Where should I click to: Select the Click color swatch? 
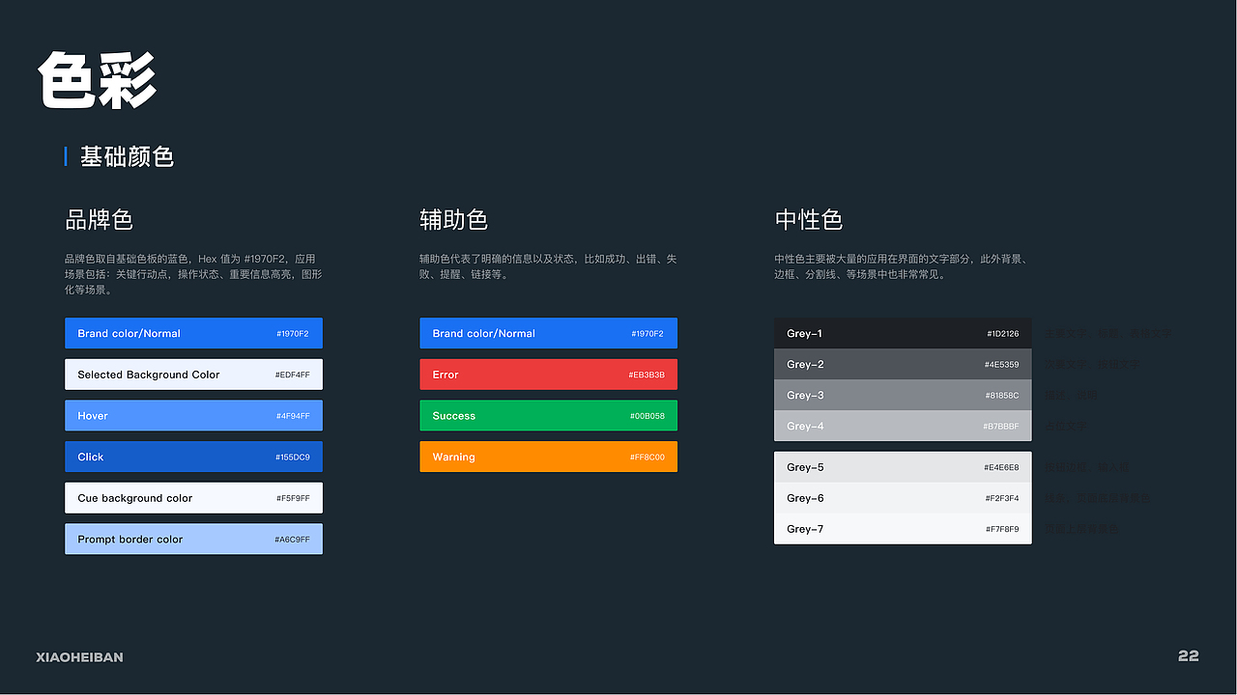coord(193,457)
